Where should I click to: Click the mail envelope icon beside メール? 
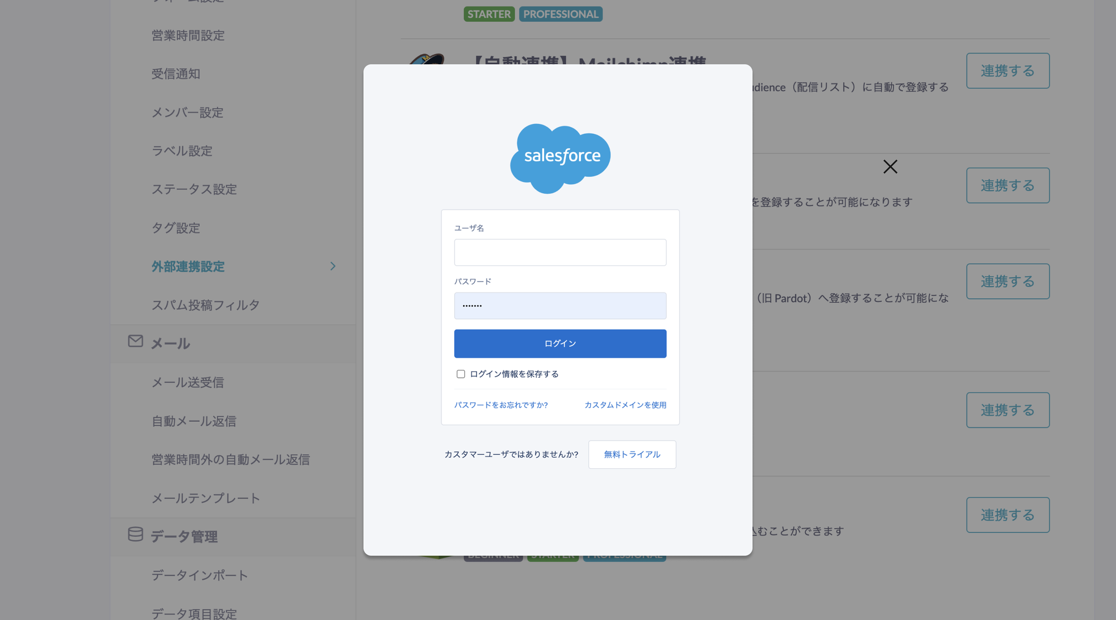click(136, 341)
